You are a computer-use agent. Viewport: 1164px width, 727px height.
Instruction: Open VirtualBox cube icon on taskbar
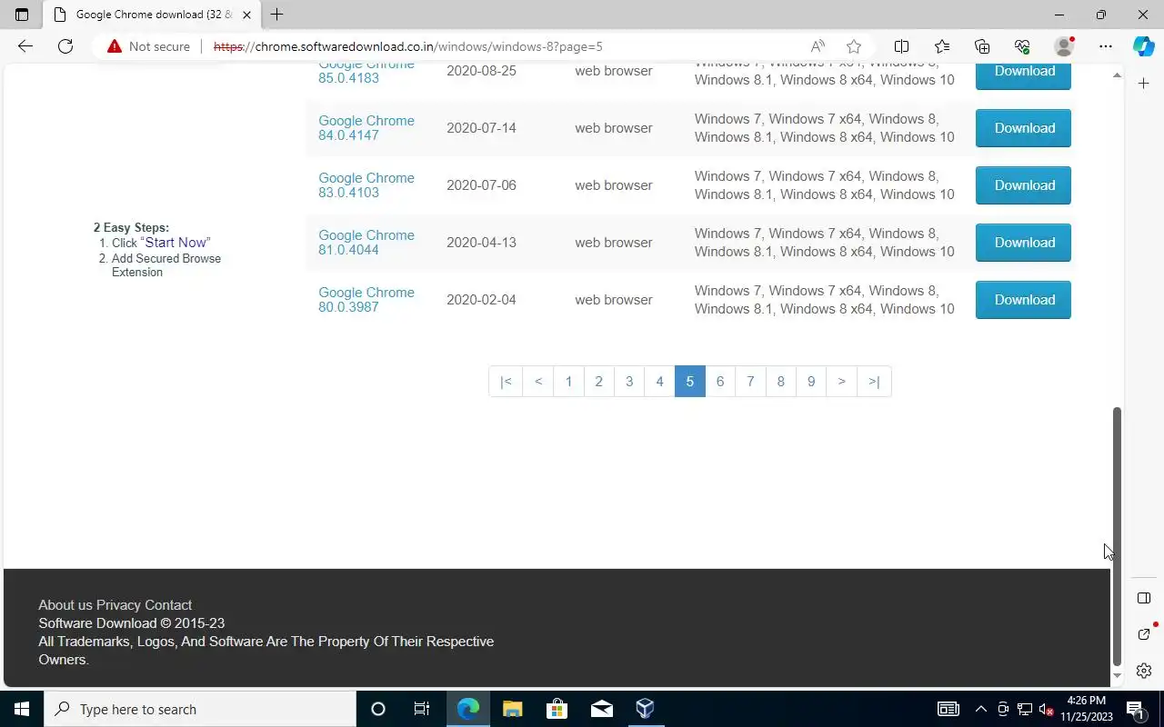click(645, 709)
